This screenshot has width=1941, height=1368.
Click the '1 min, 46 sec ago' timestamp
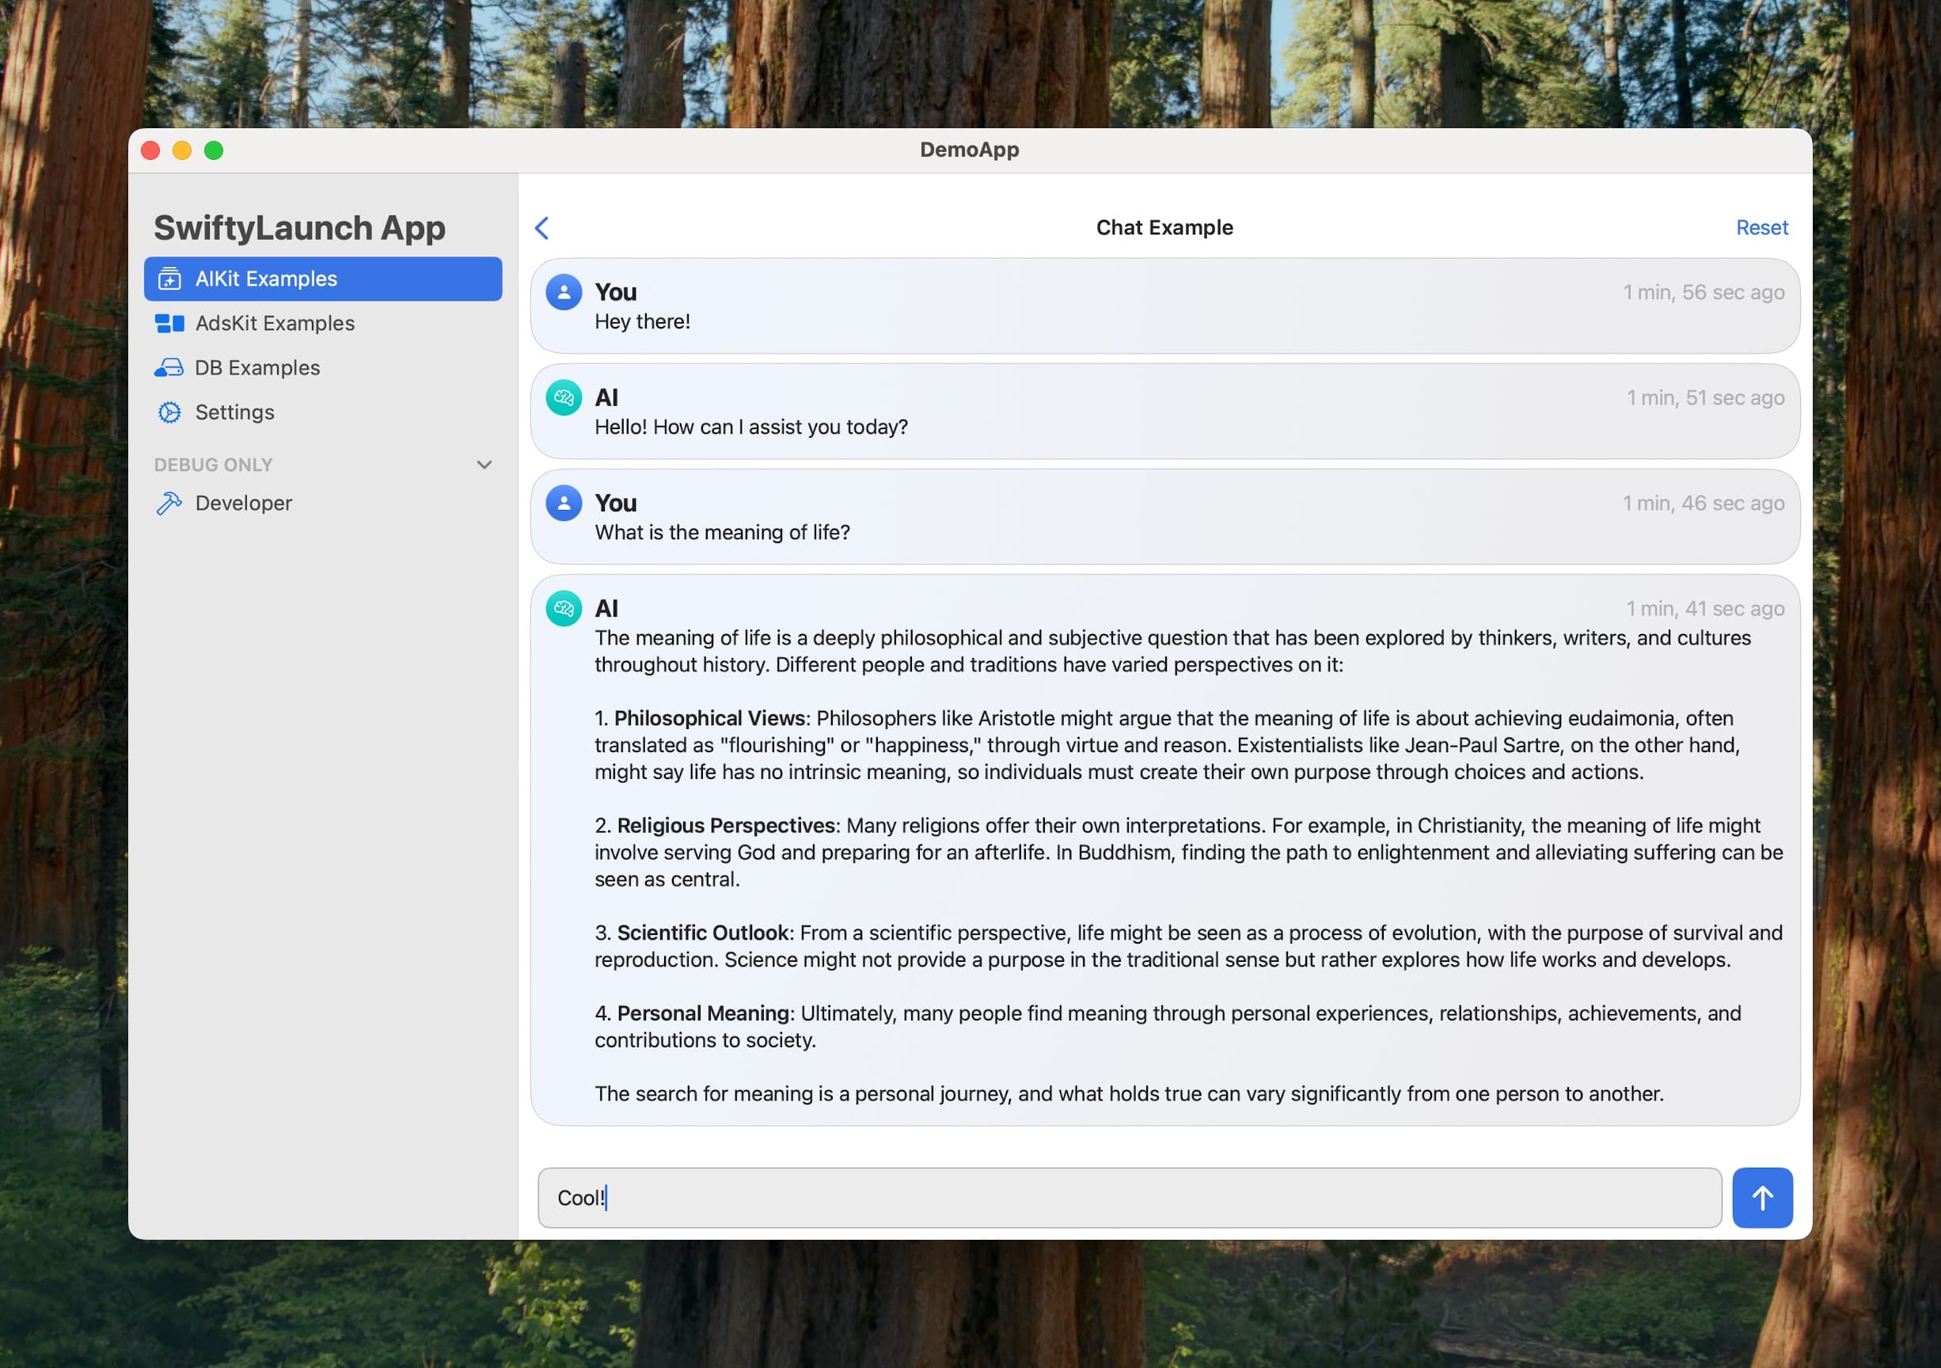(x=1704, y=503)
